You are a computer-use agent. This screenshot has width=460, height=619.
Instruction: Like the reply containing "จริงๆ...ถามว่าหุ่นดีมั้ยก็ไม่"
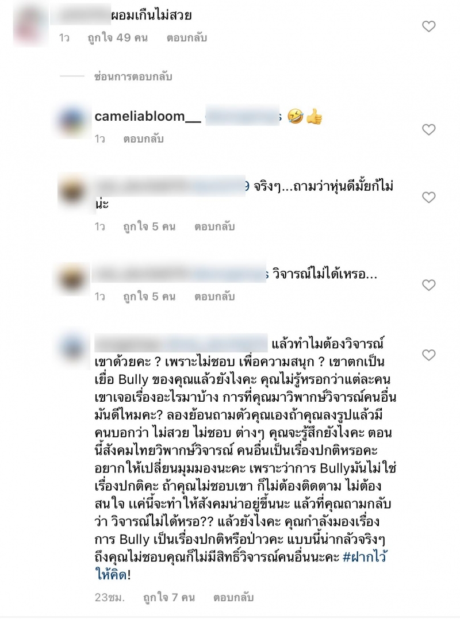[x=428, y=197]
